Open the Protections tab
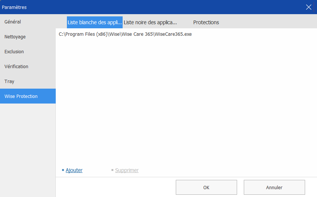The height and width of the screenshot is (197, 317). tap(206, 22)
